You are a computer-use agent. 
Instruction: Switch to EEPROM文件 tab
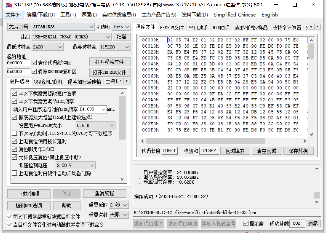click(x=172, y=27)
